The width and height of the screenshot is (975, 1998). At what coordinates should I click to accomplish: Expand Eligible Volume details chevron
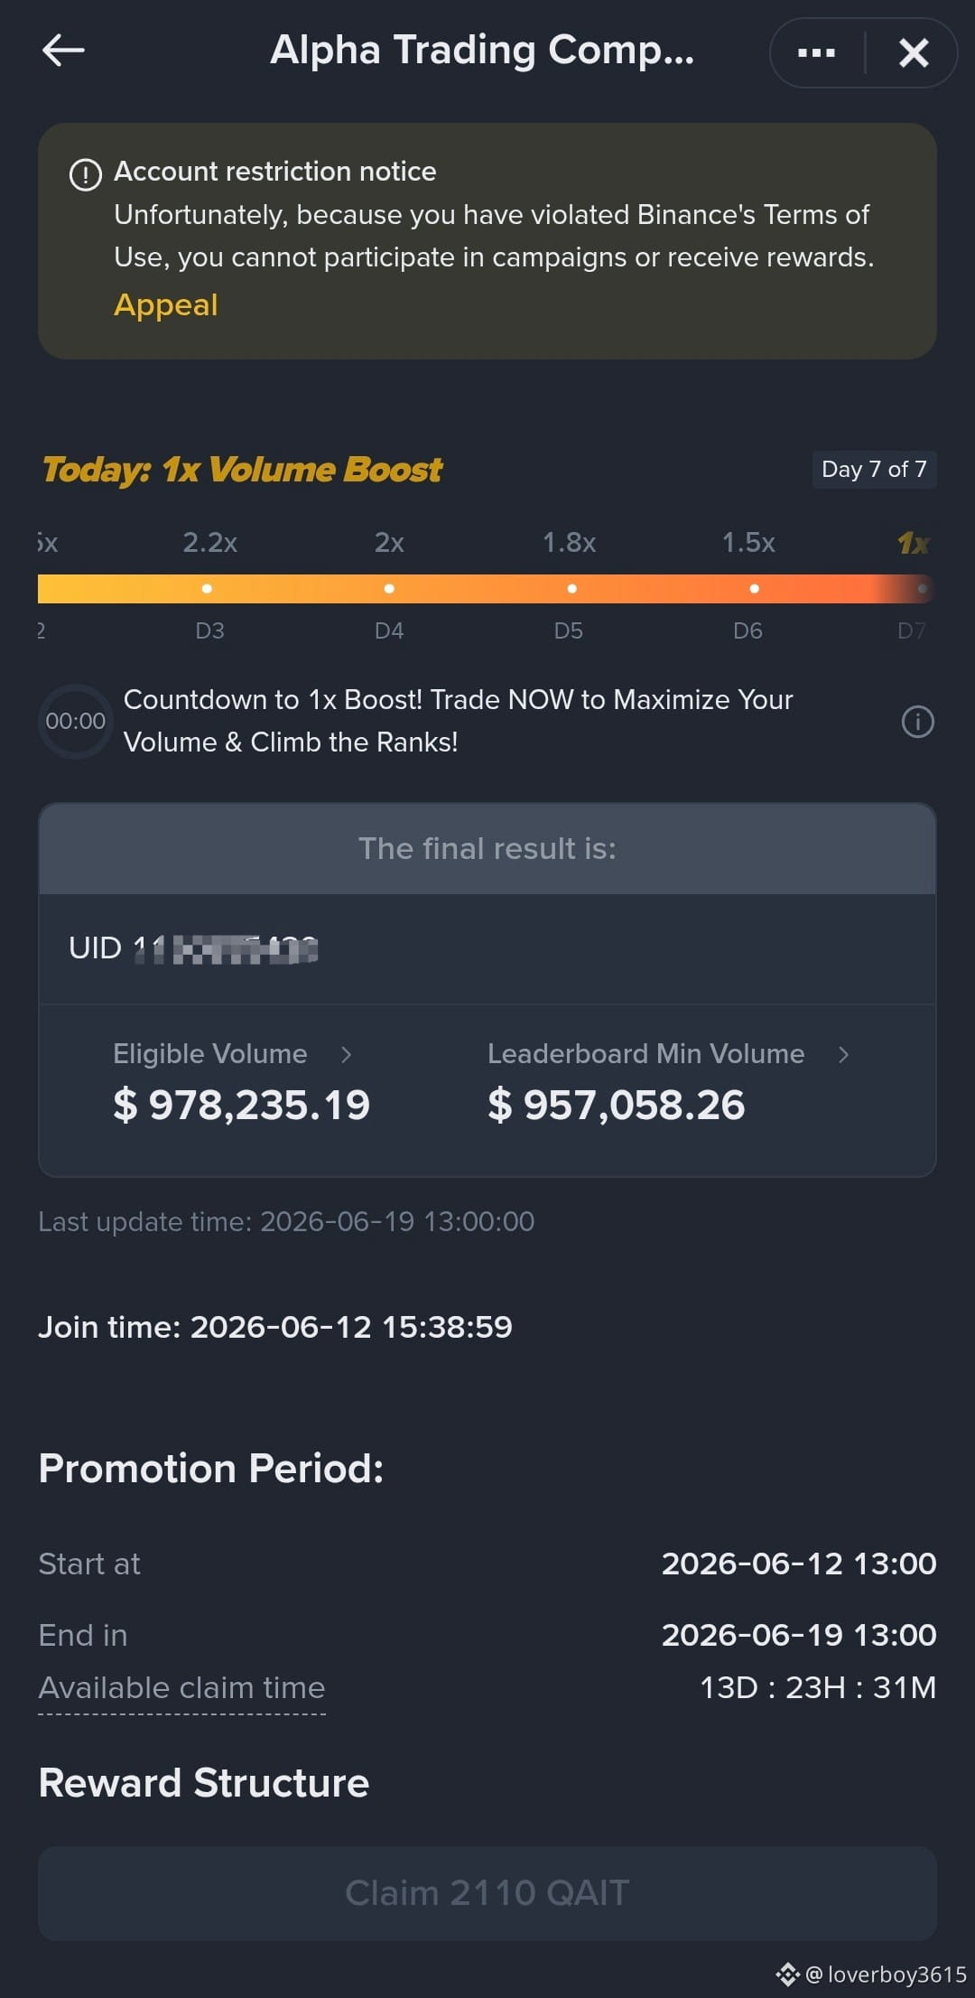point(346,1054)
